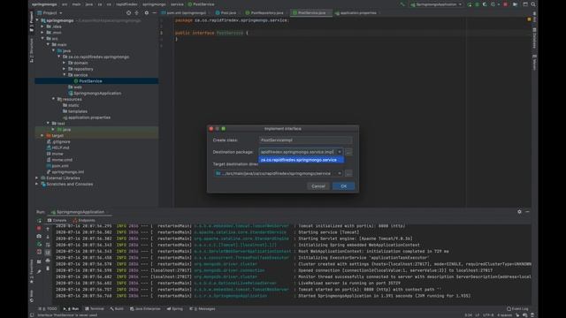This screenshot has height=318, width=566.
Task: Open the Spring tool window tab
Action: point(175,309)
